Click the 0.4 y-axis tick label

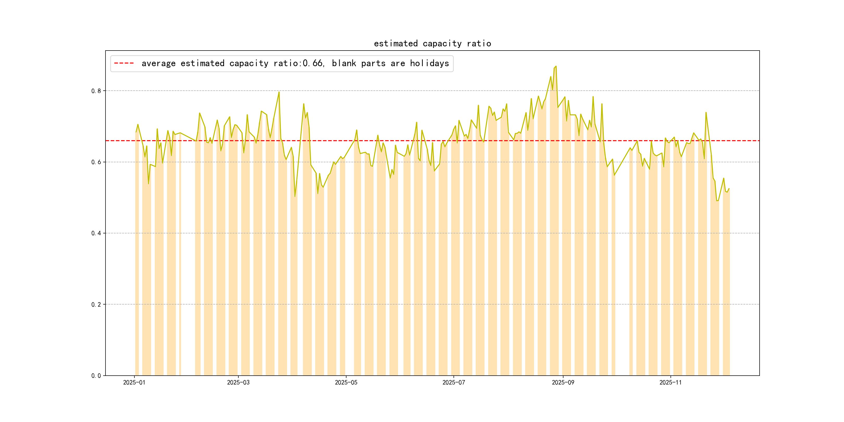pos(96,233)
